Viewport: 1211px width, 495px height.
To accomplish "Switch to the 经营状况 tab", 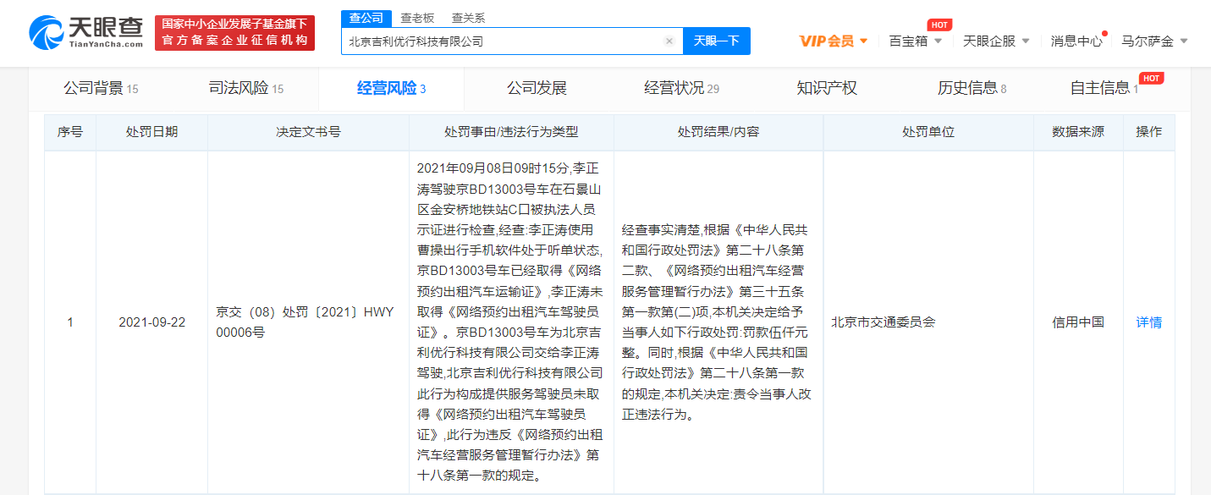I will coord(681,88).
